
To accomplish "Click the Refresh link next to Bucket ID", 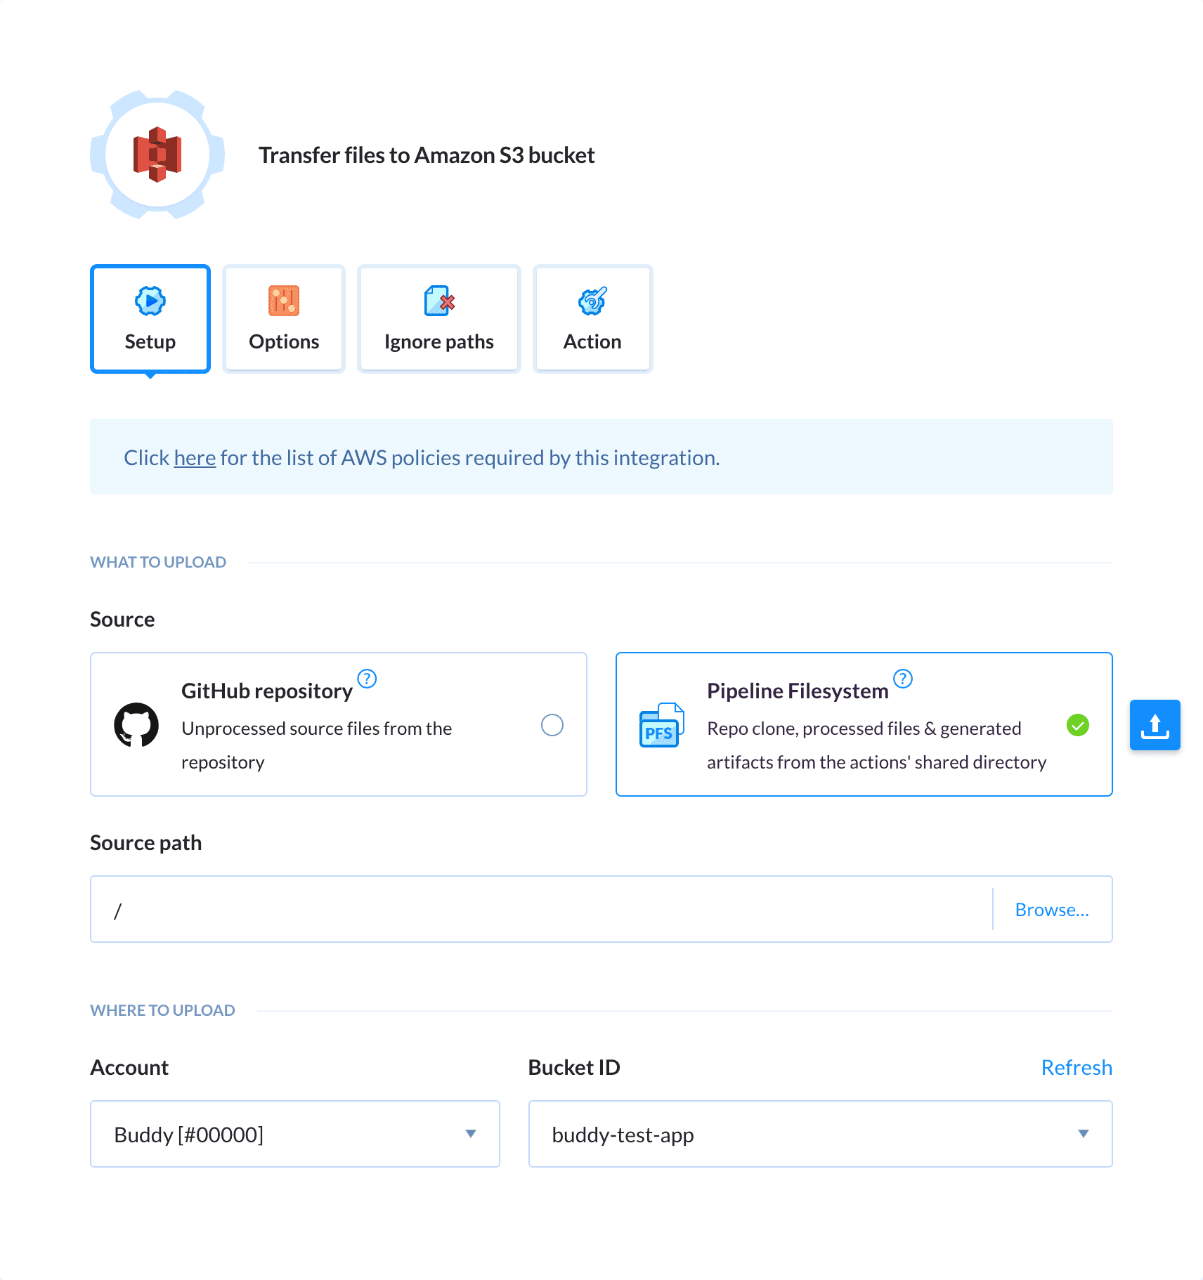I will click(1076, 1067).
